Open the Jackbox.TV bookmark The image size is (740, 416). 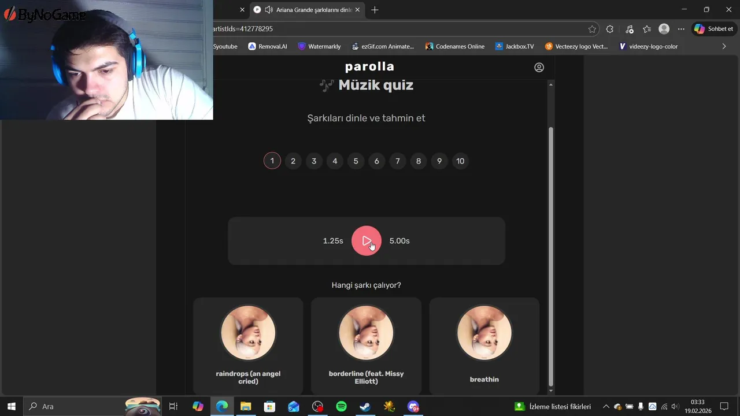coord(515,46)
